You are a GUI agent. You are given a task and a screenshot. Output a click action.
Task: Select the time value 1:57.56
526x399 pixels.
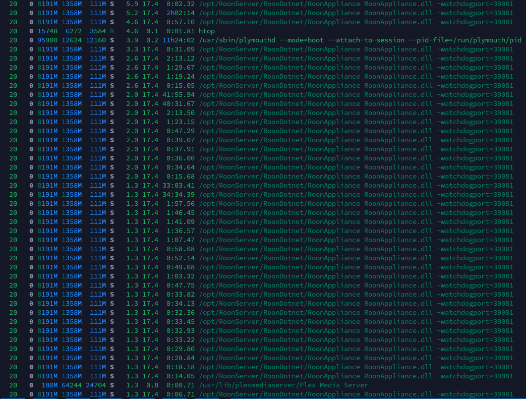(181, 203)
